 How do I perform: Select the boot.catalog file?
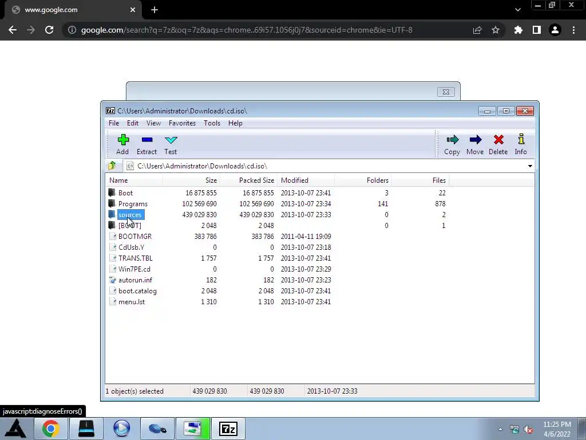(137, 290)
